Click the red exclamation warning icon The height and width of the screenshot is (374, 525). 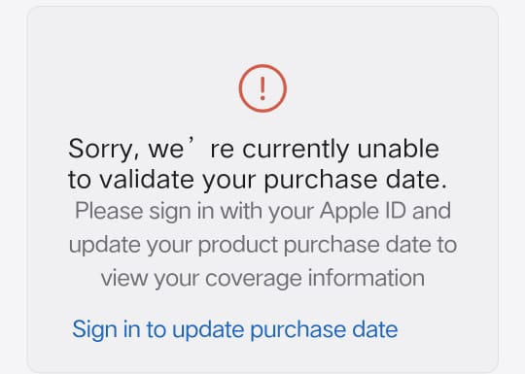[262, 88]
